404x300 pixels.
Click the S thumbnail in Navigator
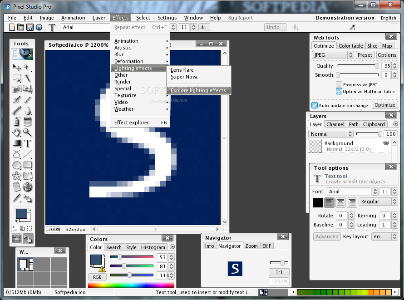tap(235, 269)
